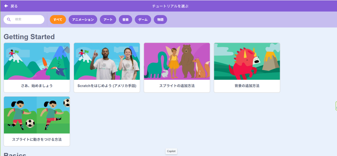Click the スプライトの追加方法 card title
The height and width of the screenshot is (156, 337).
(177, 86)
